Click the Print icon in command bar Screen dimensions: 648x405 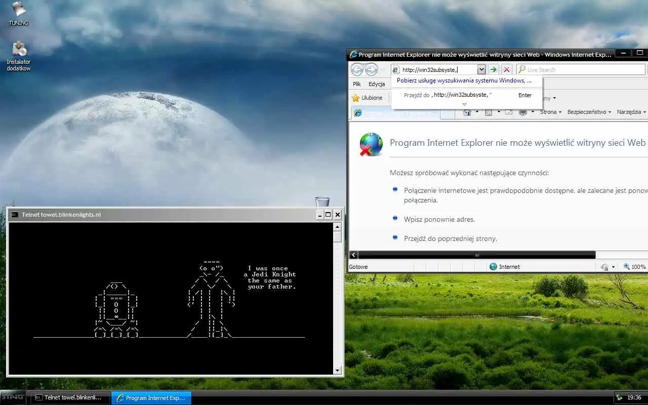click(x=523, y=112)
